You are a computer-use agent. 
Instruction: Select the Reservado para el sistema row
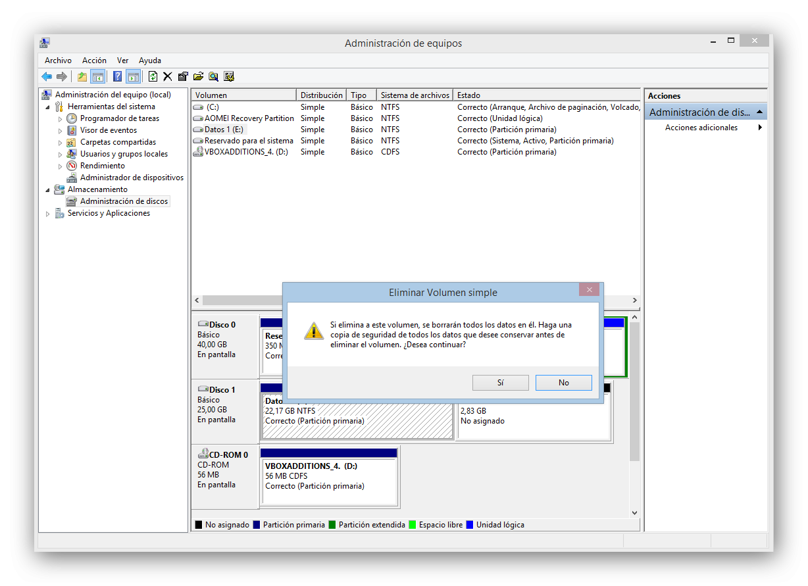pyautogui.click(x=415, y=141)
